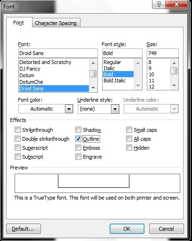Select Dotum in font list
The height and width of the screenshot is (241, 192).
[x=54, y=75]
